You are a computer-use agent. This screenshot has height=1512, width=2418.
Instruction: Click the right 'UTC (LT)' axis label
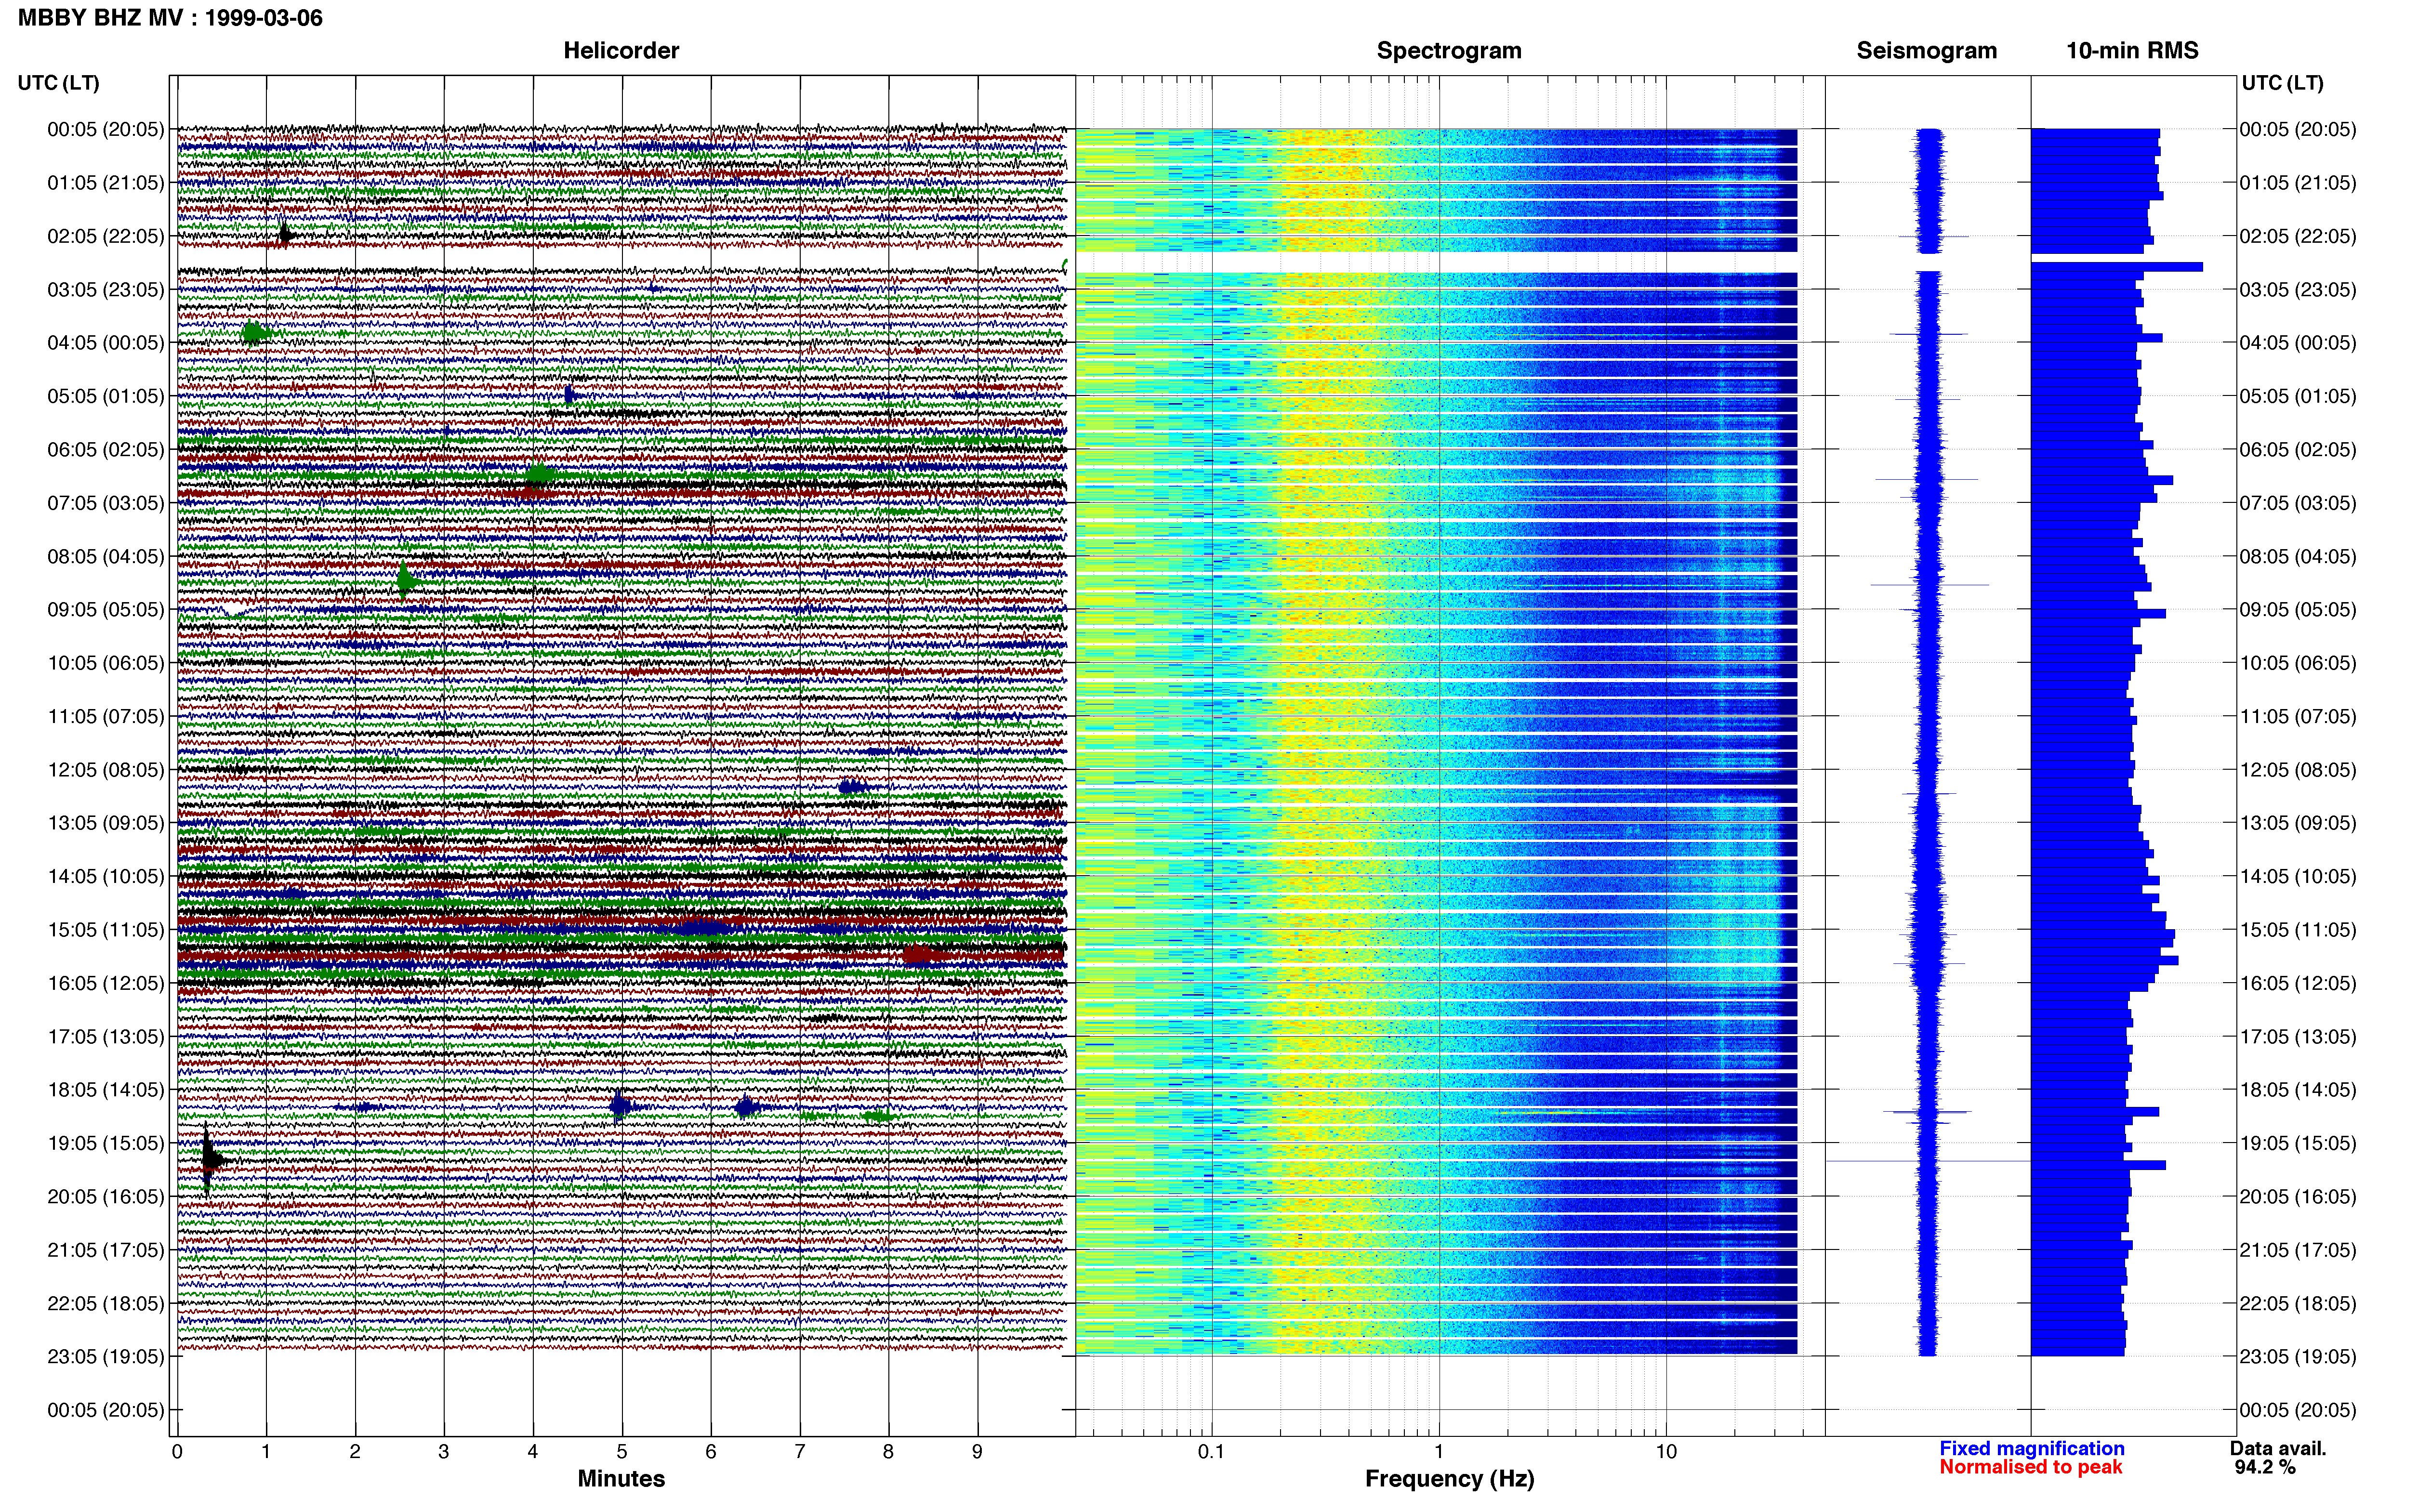coord(2282,83)
